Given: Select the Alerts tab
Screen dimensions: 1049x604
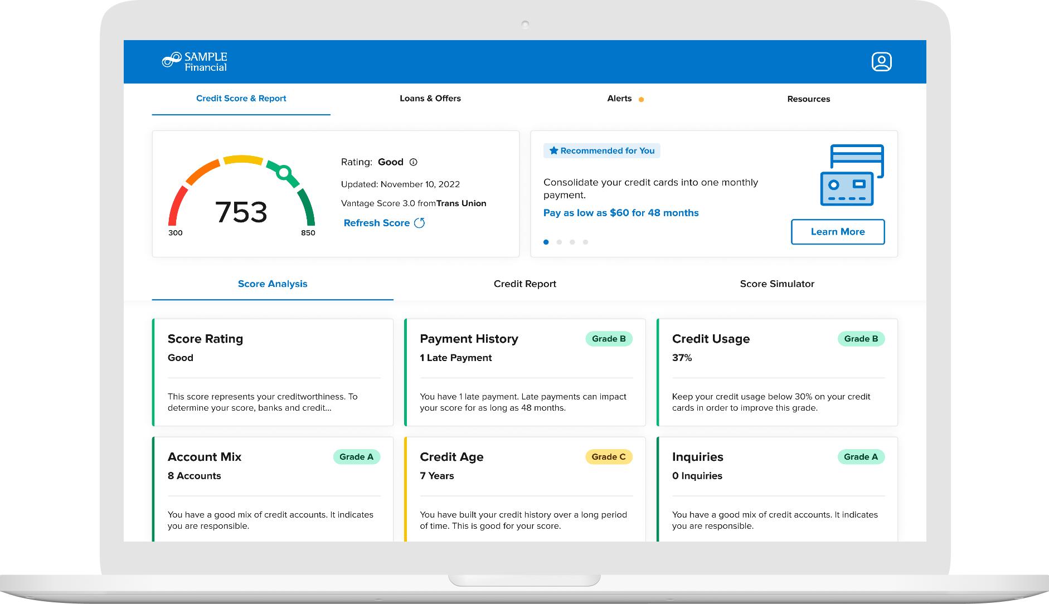Looking at the screenshot, I should click(x=620, y=98).
